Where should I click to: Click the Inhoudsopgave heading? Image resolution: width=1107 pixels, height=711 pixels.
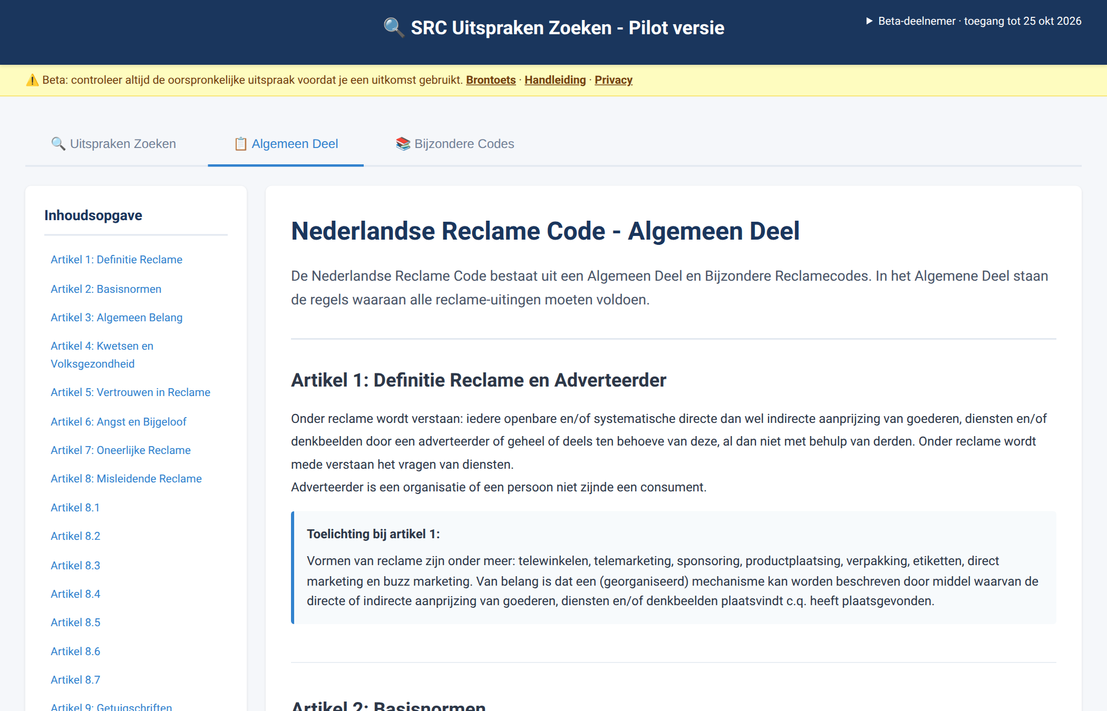click(93, 215)
